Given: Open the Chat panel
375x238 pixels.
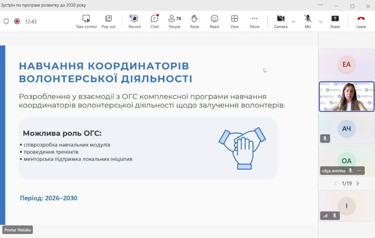Looking at the screenshot, I should [154, 22].
